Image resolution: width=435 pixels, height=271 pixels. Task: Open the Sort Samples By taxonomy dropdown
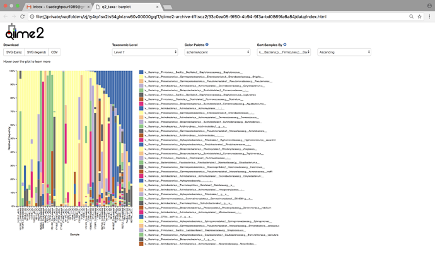coord(284,52)
